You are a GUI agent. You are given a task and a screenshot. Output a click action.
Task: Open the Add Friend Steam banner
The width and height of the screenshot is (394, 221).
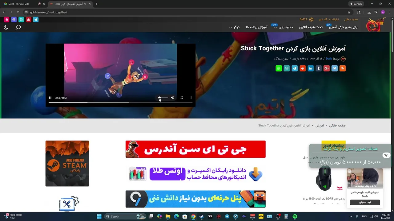click(x=67, y=163)
